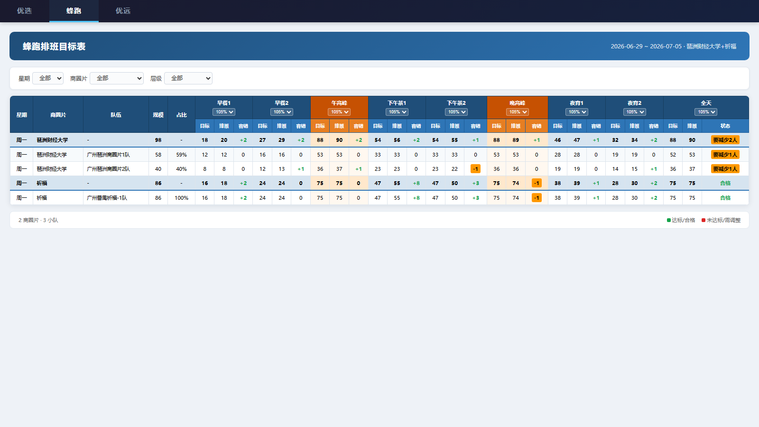Open the 105% dropdown under 午高峰
Viewport: 759px width, 427px height.
coord(339,112)
